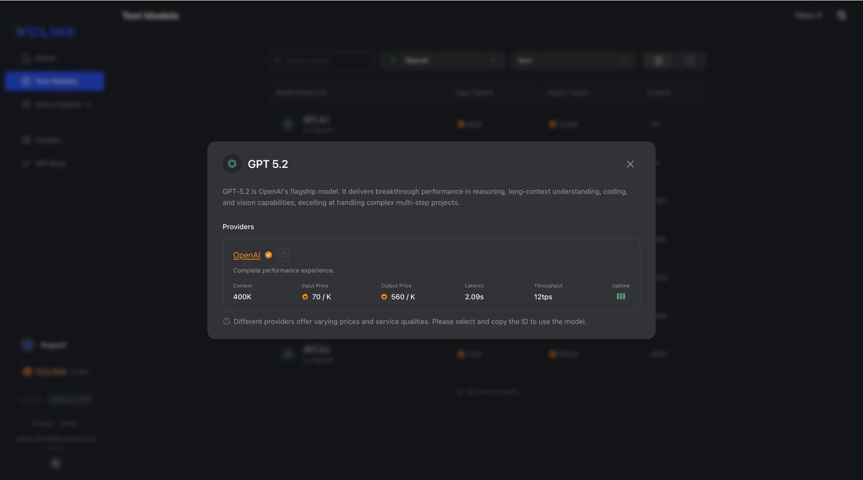Image resolution: width=863 pixels, height=480 pixels.
Task: Click the 12tps throughput value
Action: click(x=543, y=297)
